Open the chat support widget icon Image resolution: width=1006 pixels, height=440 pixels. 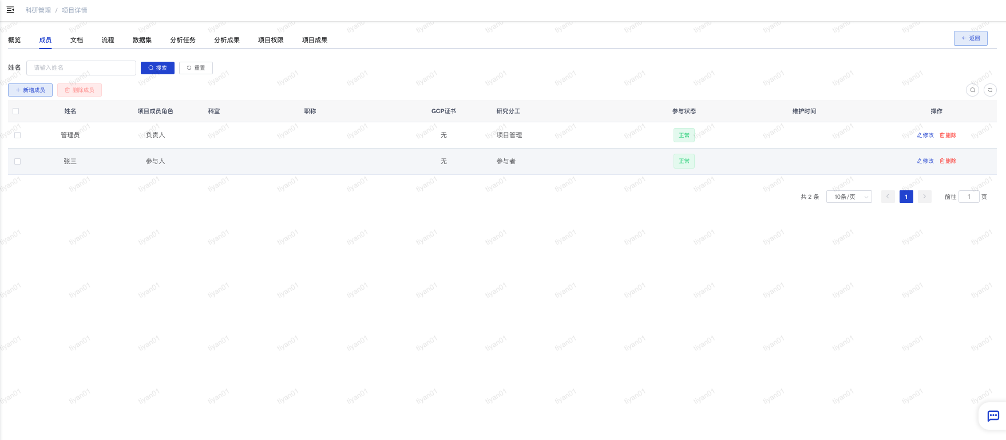click(993, 416)
